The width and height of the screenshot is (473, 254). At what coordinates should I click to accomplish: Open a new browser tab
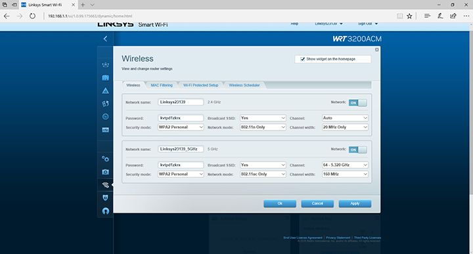coord(83,5)
